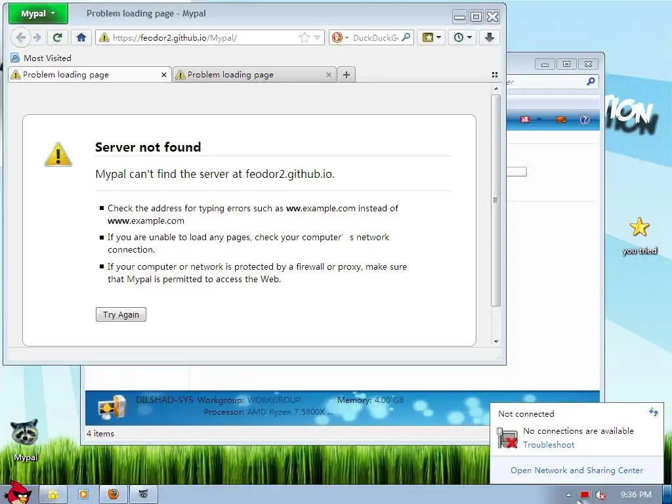Image resolution: width=672 pixels, height=504 pixels.
Task: Open the Mypal application menu button
Action: click(38, 14)
